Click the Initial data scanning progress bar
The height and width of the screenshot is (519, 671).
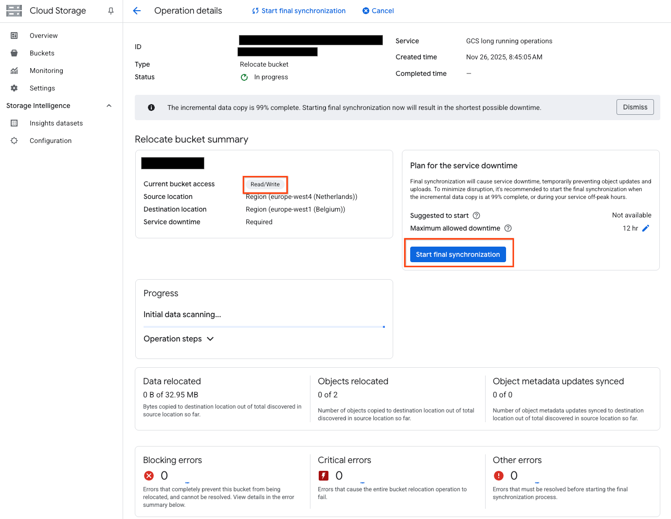pyautogui.click(x=264, y=327)
